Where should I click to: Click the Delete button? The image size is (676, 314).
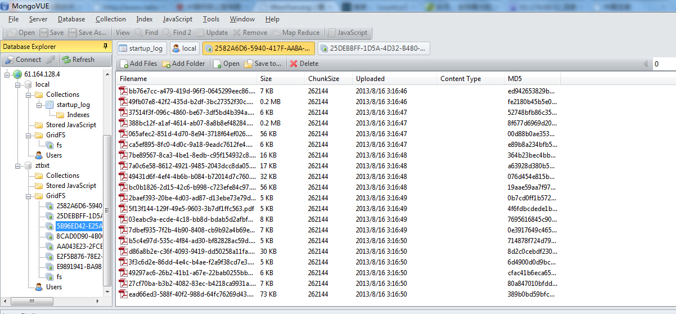click(304, 64)
